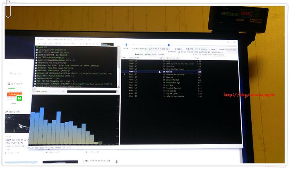This screenshot has height=169, width=289.
Task: Click the green Naver N icon in the browser
Action: 19,99
